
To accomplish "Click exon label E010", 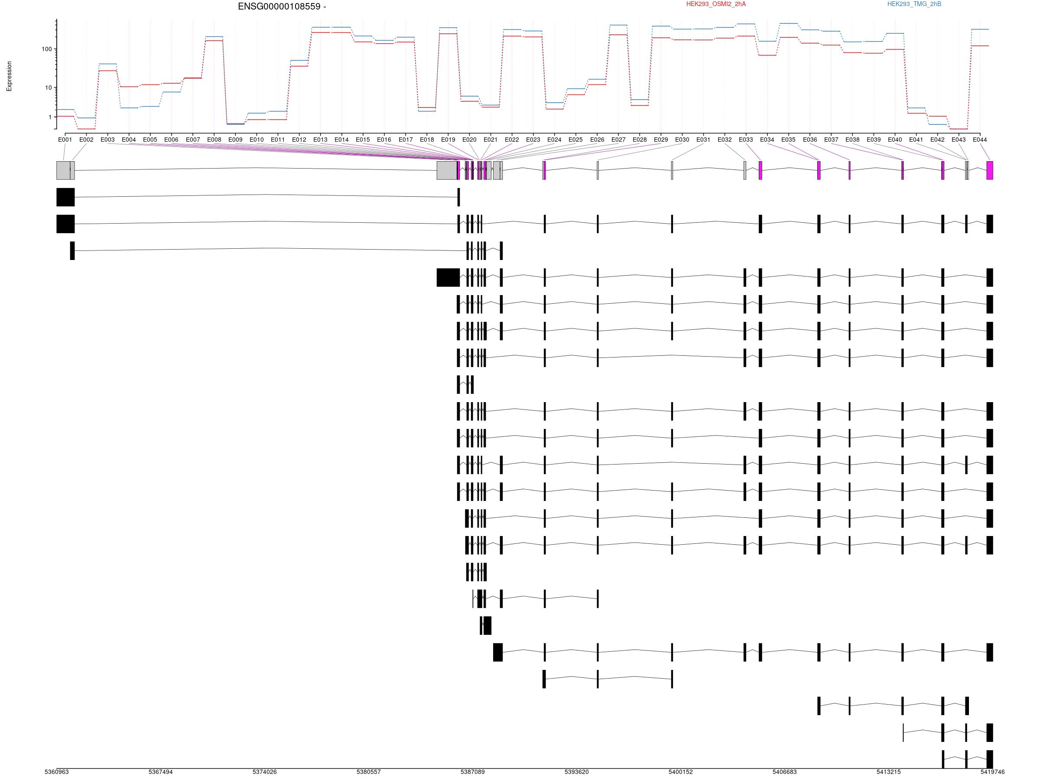I will pyautogui.click(x=257, y=140).
